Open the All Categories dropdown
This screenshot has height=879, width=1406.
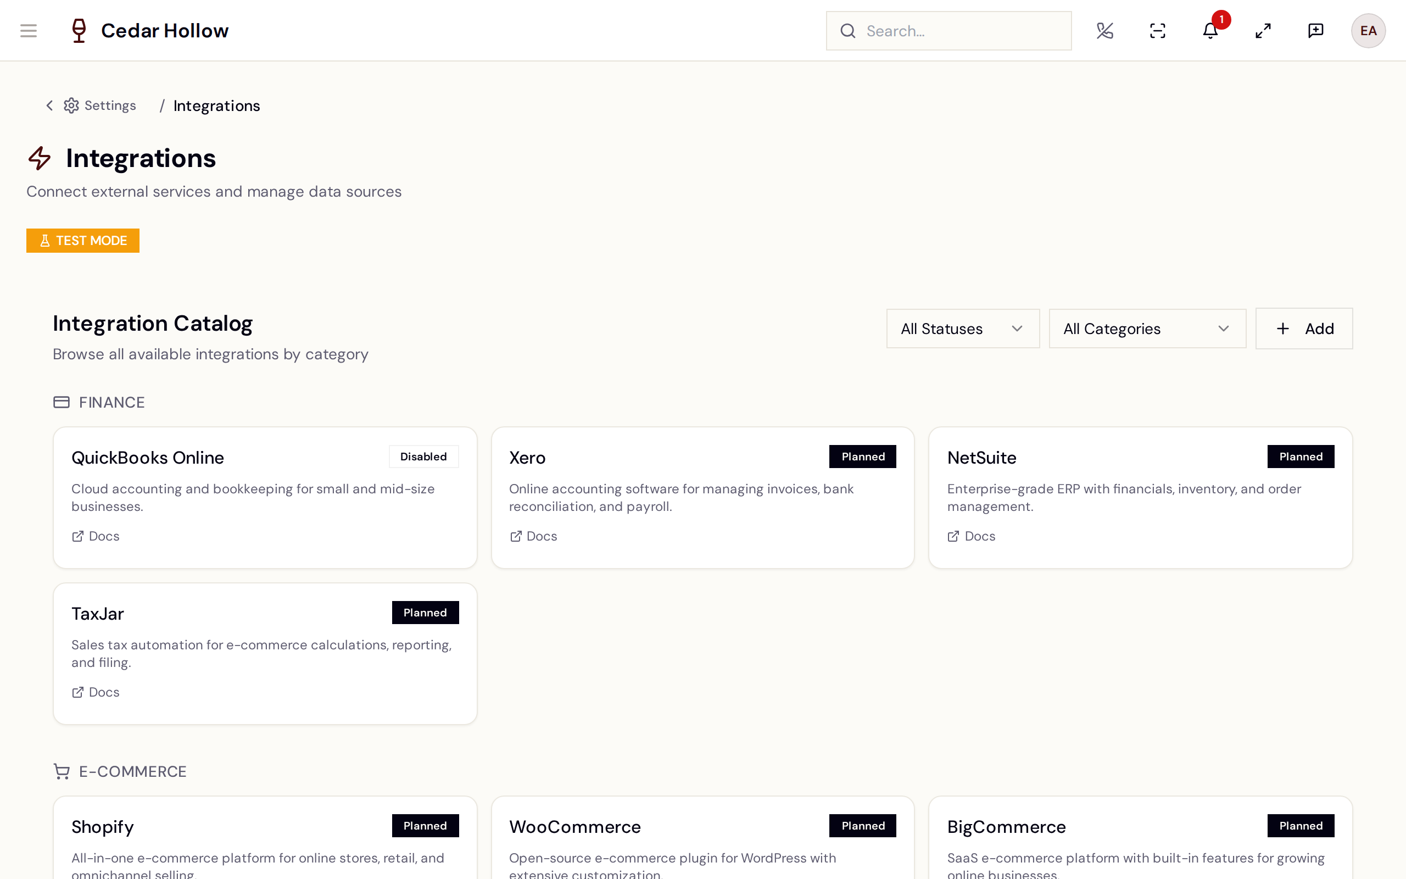1147,329
